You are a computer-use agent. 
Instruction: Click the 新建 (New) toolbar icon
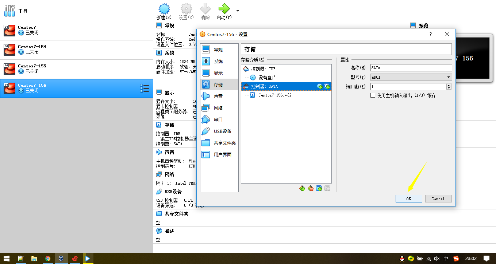coord(164,9)
